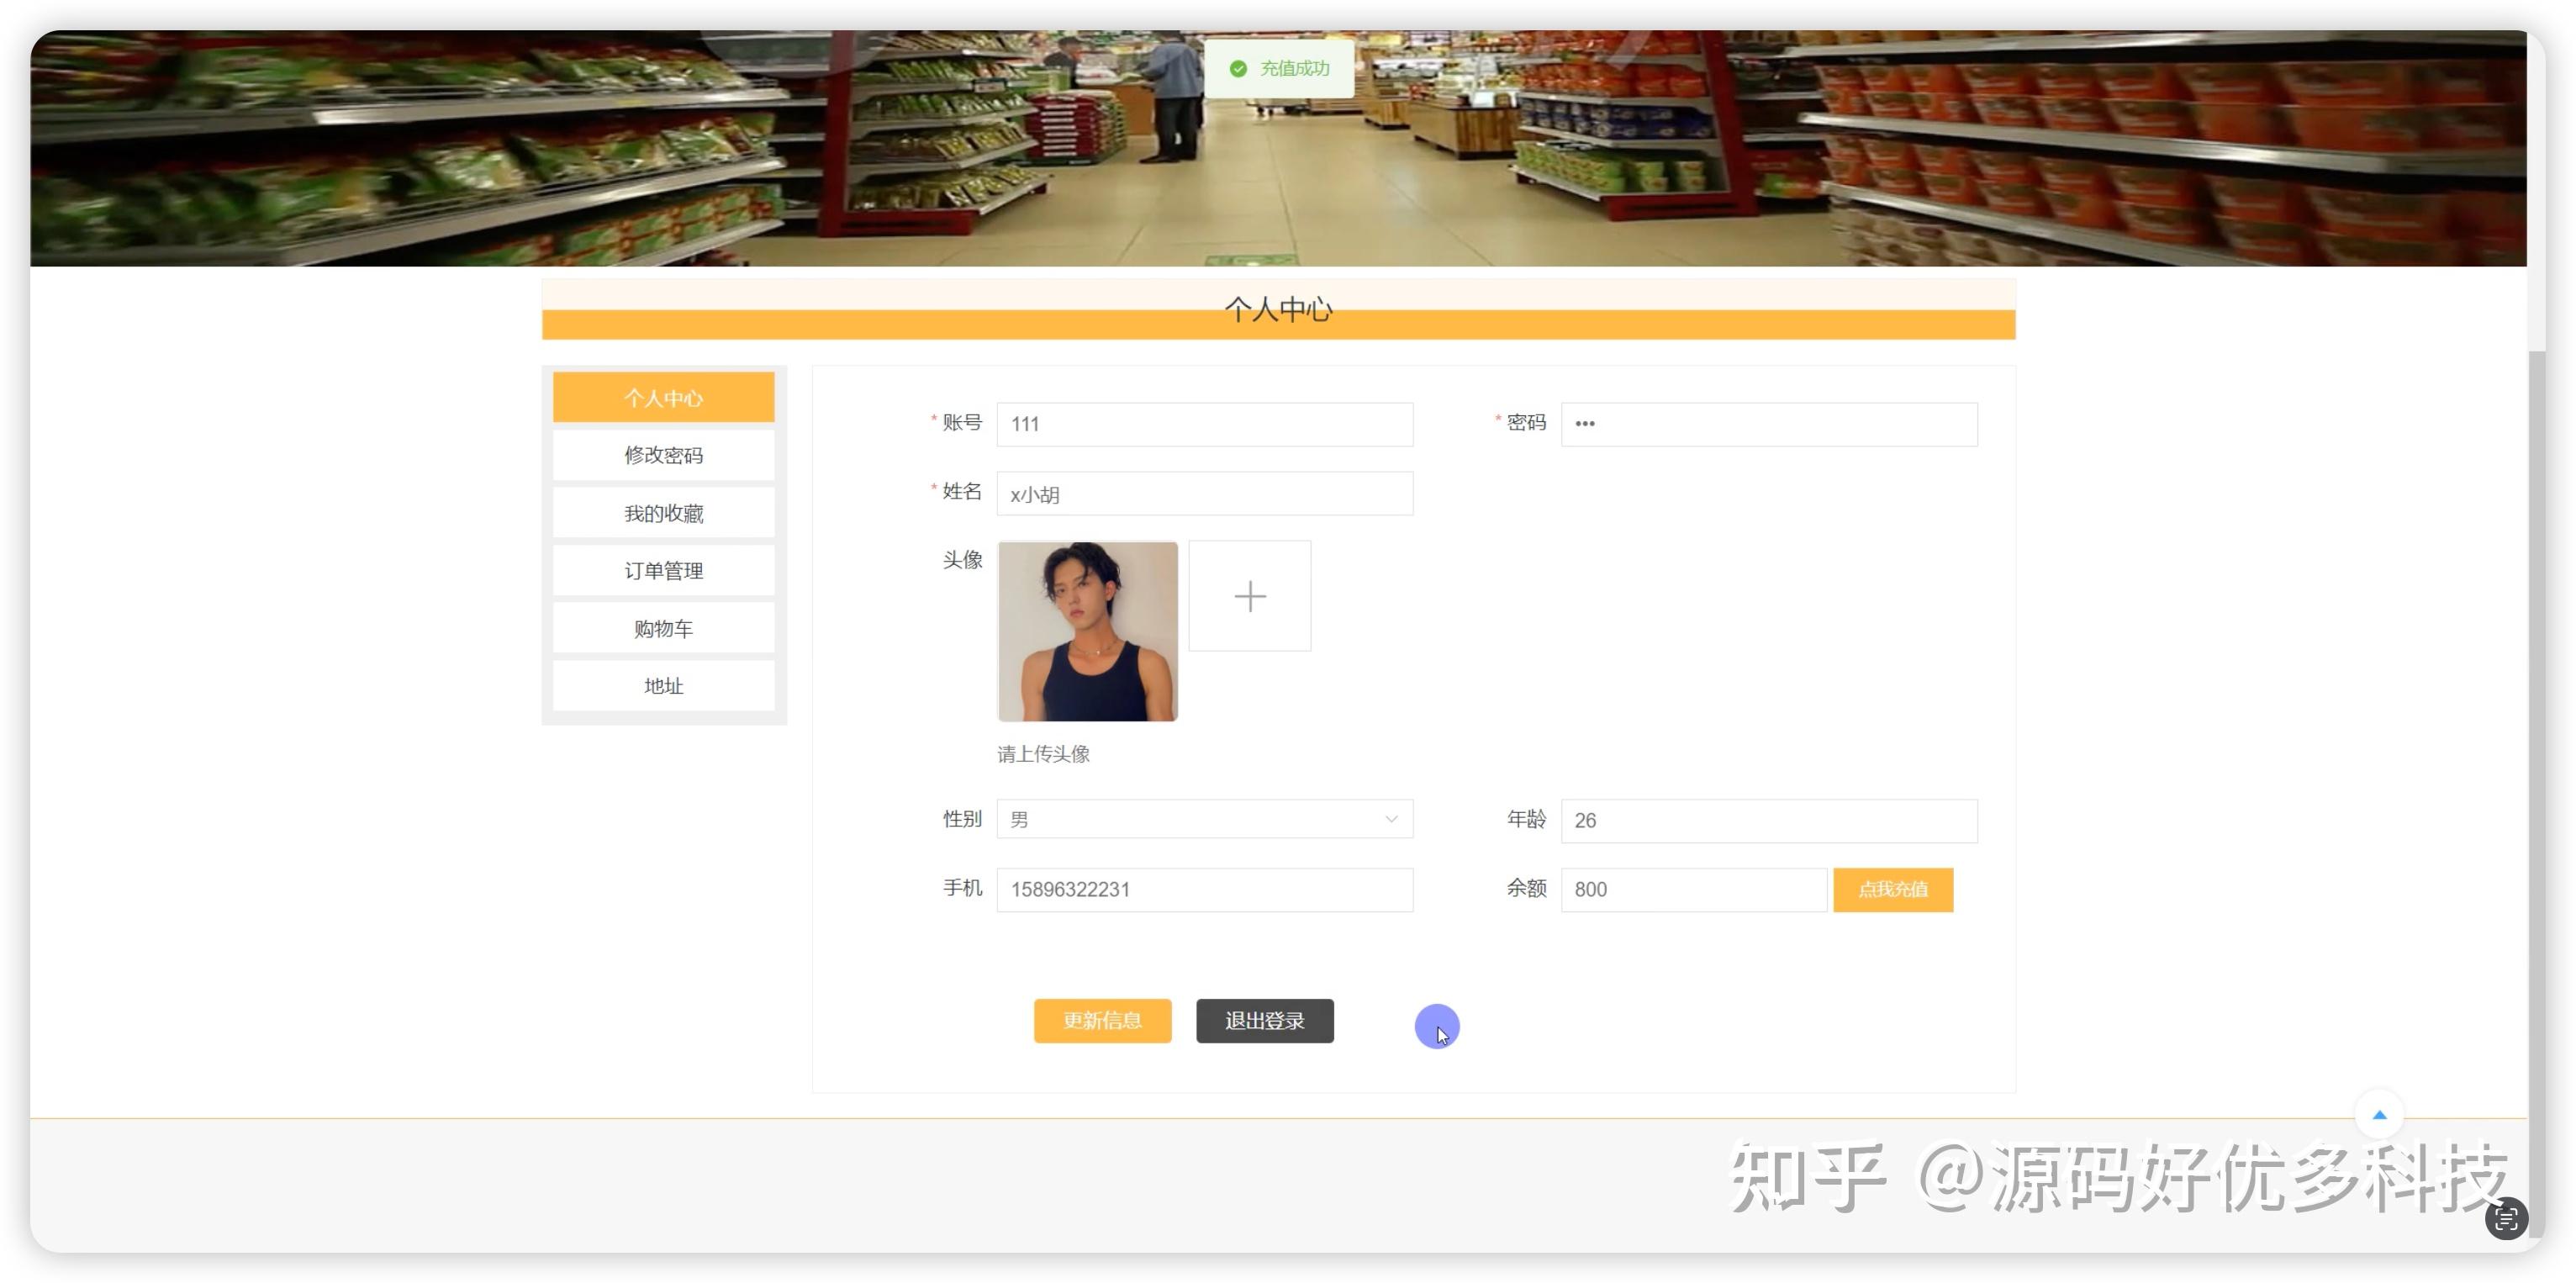Click the 账号 account input field
The width and height of the screenshot is (2576, 1283).
coord(1204,424)
